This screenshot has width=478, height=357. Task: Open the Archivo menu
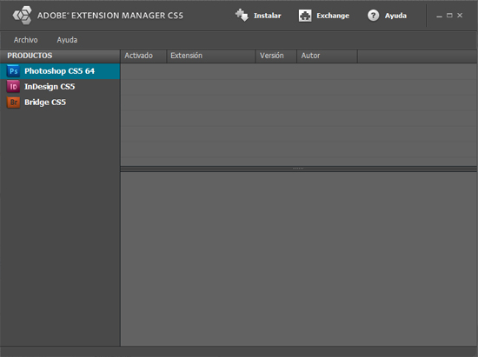[x=25, y=40]
